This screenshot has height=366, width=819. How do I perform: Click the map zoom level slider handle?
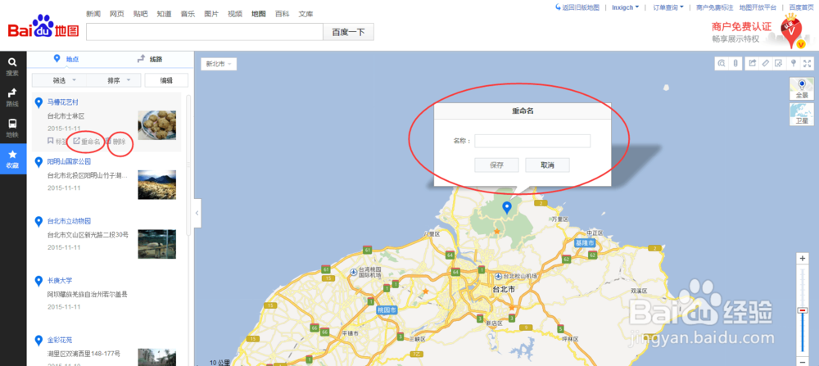coord(803,310)
